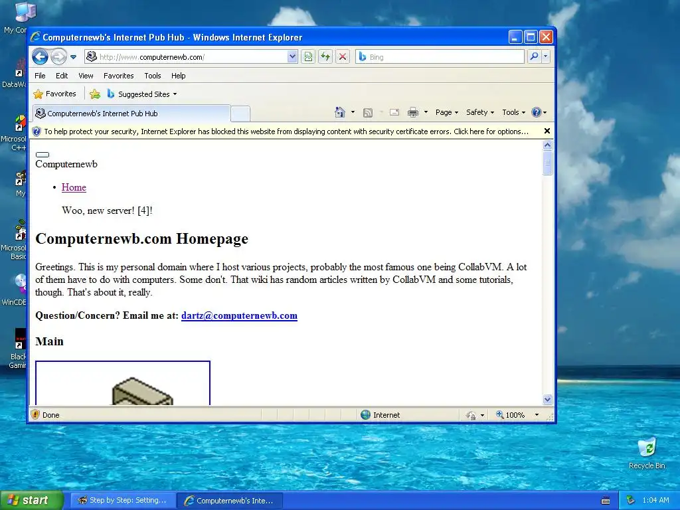Switch to Step by Step: Setting taskbar window

123,501
